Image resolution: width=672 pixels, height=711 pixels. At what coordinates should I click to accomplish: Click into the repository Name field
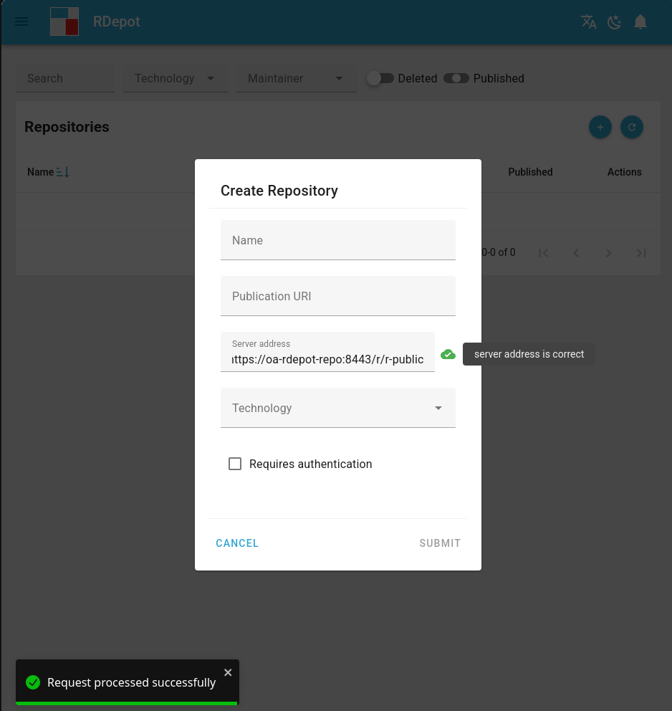pos(338,240)
